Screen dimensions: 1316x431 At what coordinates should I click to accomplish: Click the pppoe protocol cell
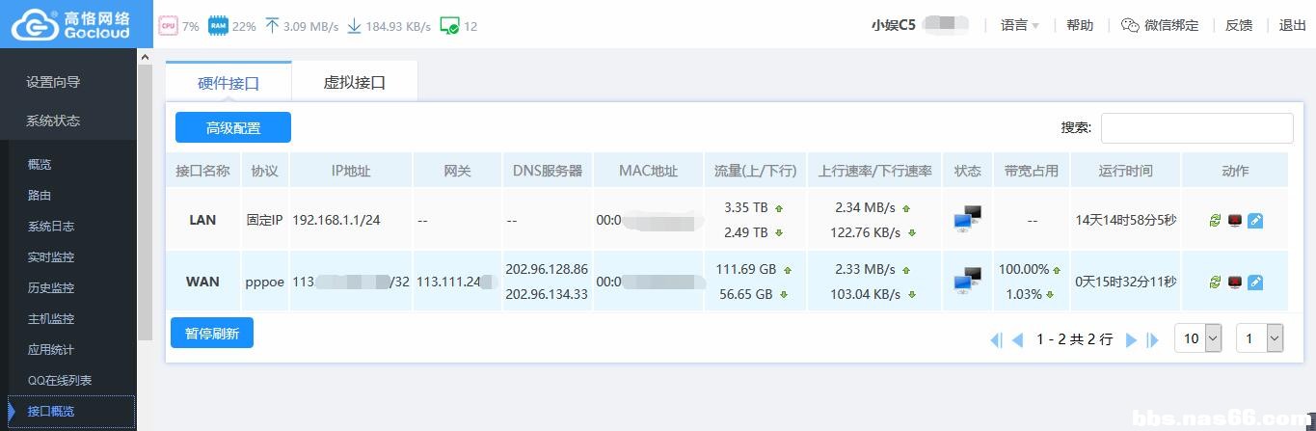click(x=264, y=282)
